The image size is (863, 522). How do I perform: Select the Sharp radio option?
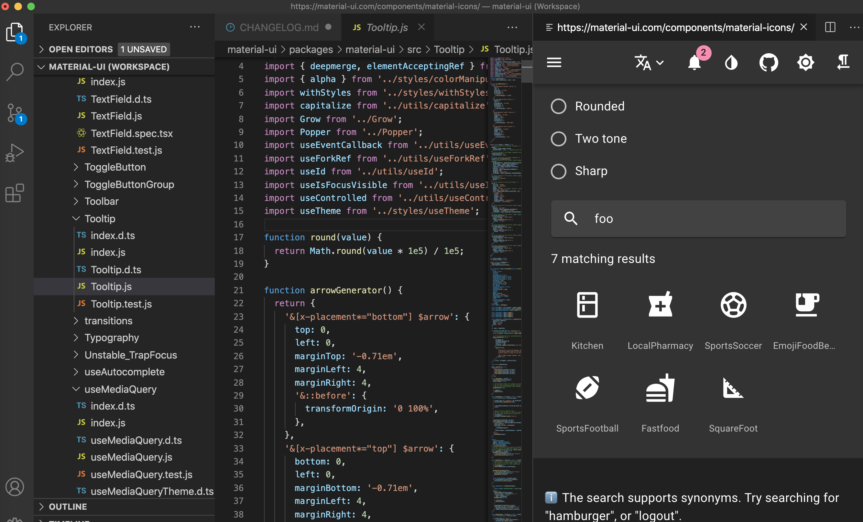(x=558, y=171)
